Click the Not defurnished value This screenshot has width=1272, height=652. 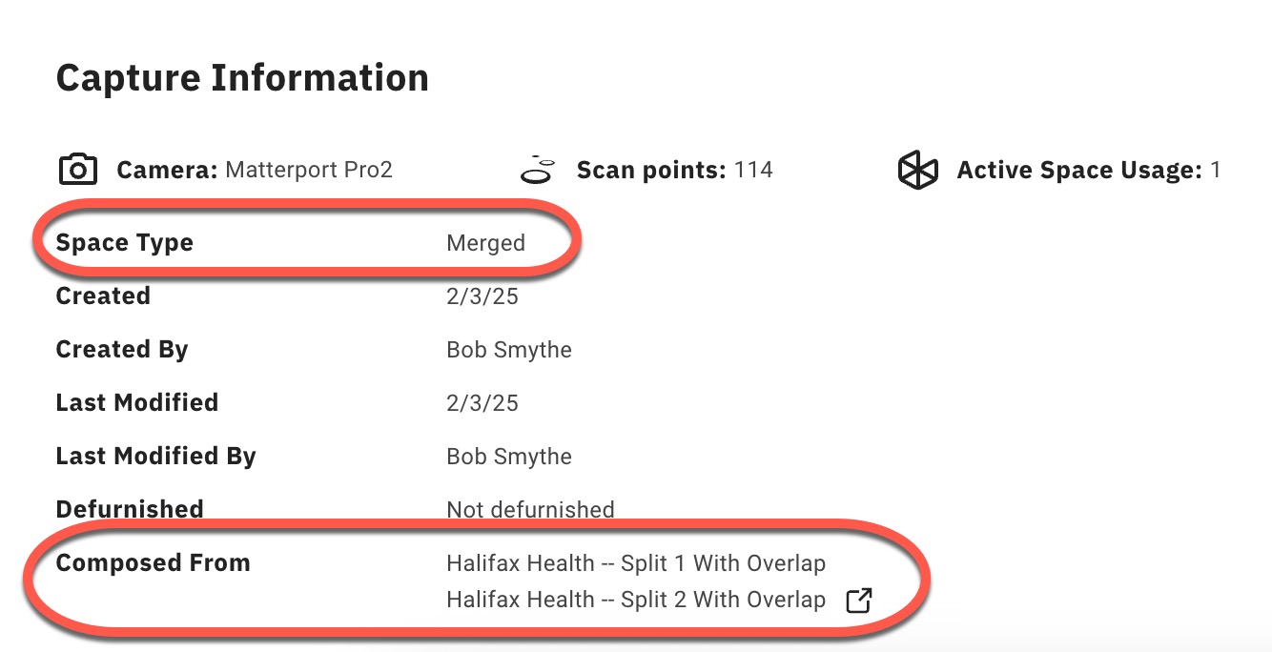530,510
